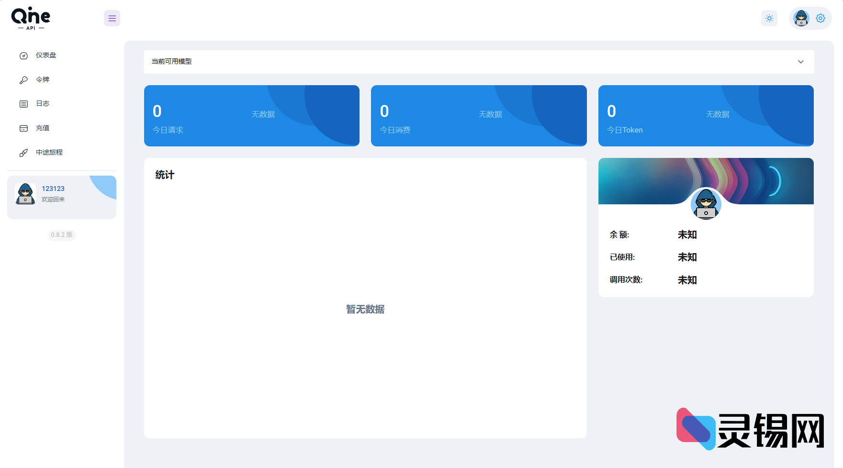Switch to the 日志 section

43,103
